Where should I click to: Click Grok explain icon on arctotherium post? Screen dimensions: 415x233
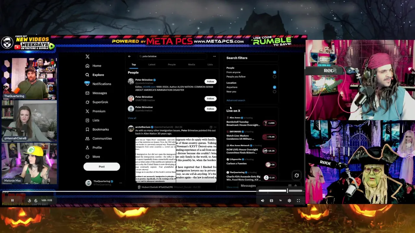point(211,127)
